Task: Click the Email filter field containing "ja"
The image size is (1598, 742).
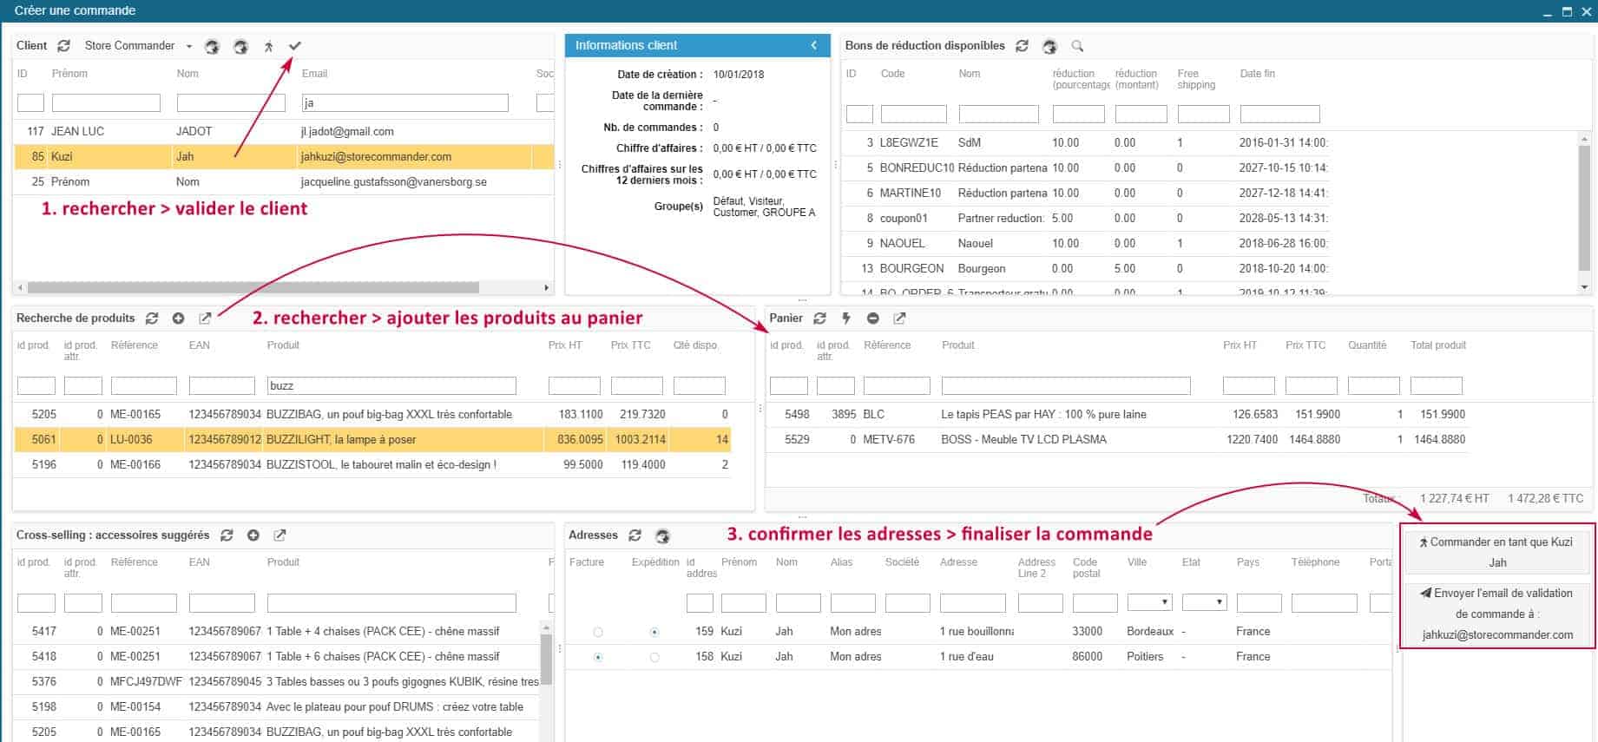Action: (x=404, y=103)
